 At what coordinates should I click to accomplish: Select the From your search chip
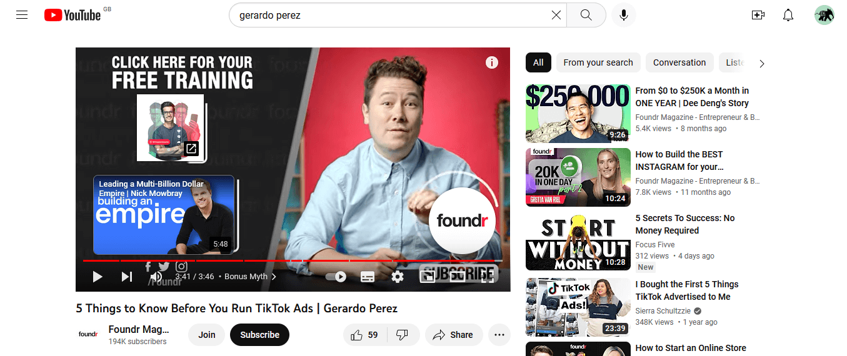tap(598, 62)
